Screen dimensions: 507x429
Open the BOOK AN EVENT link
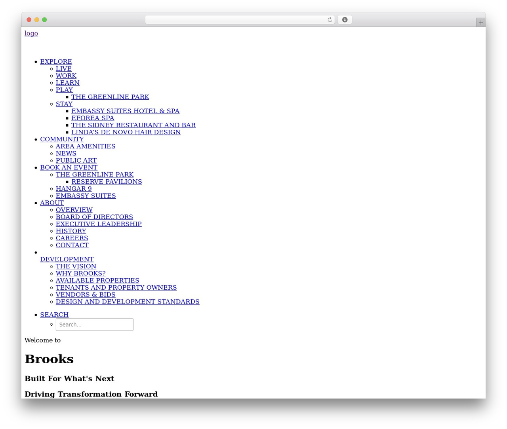click(69, 167)
